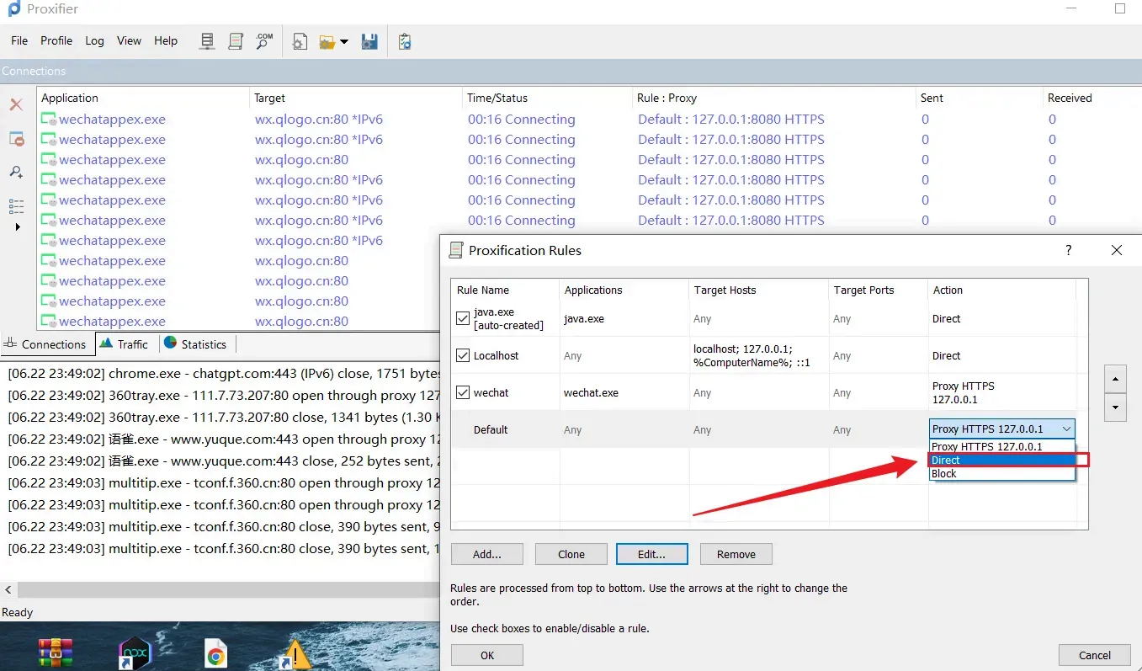This screenshot has width=1142, height=671.
Task: Move the rule down with the down arrow button
Action: tap(1115, 407)
